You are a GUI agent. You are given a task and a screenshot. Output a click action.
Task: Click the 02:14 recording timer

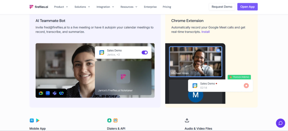tap(204, 88)
